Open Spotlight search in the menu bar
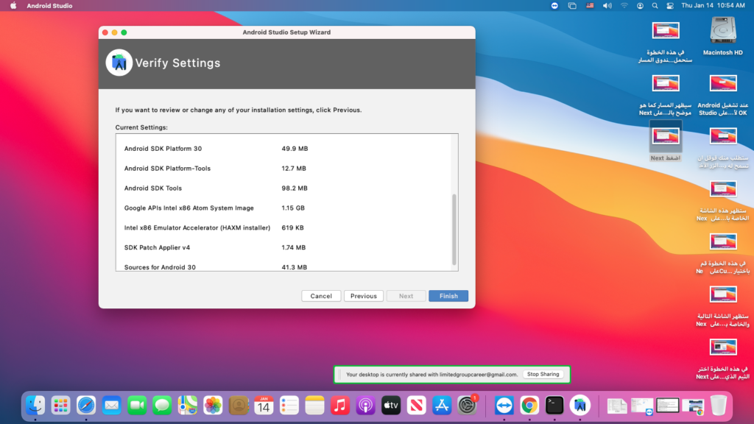This screenshot has width=754, height=424. pyautogui.click(x=655, y=6)
